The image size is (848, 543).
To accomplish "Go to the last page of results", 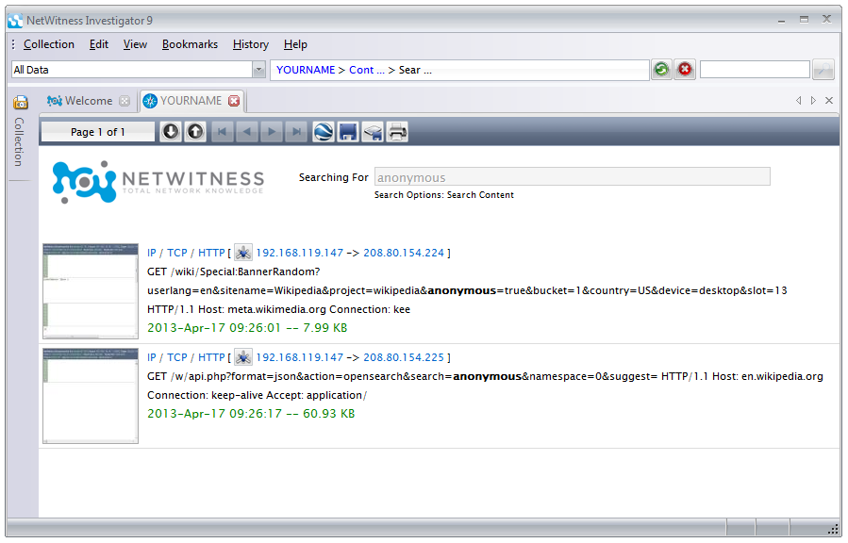I will click(x=296, y=132).
